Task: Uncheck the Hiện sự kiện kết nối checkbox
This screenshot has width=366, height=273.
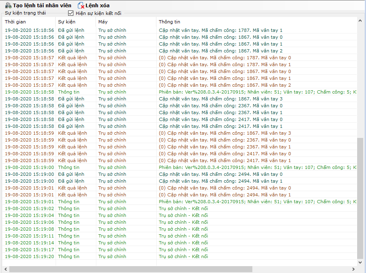Action: click(71, 13)
